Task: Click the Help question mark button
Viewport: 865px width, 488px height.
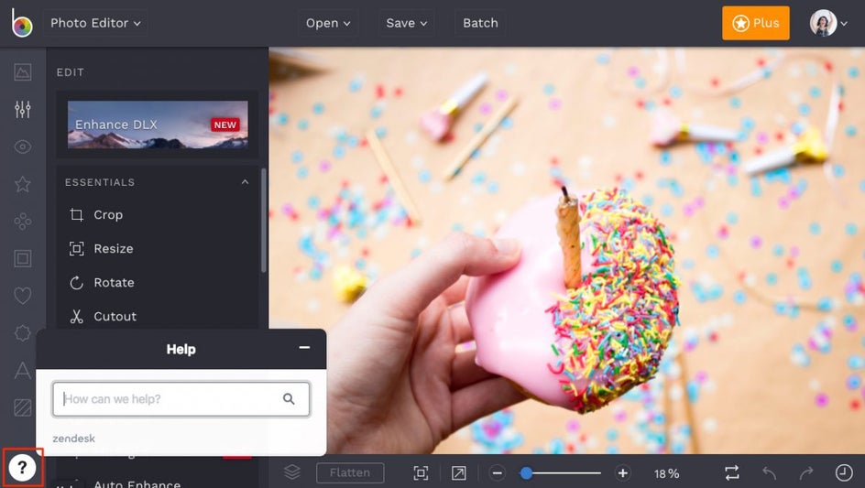Action: tap(22, 468)
